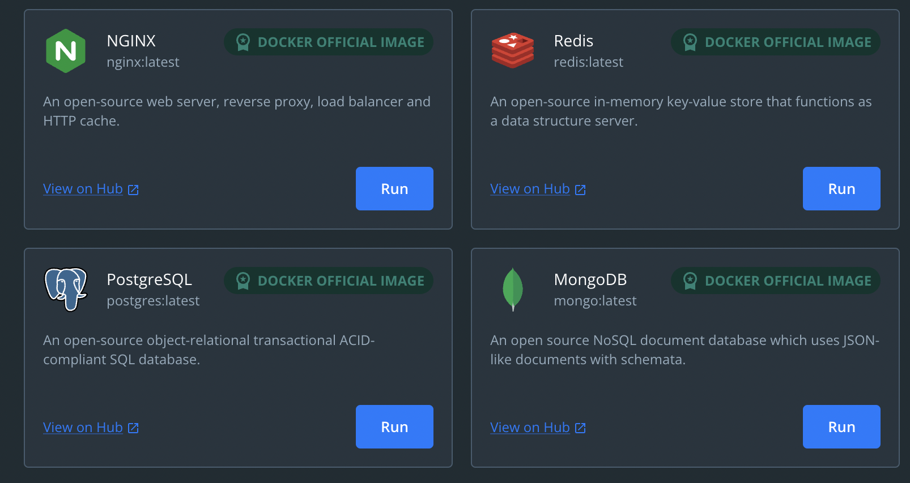Open View on Hub link for Redis
910x483 pixels.
point(530,189)
